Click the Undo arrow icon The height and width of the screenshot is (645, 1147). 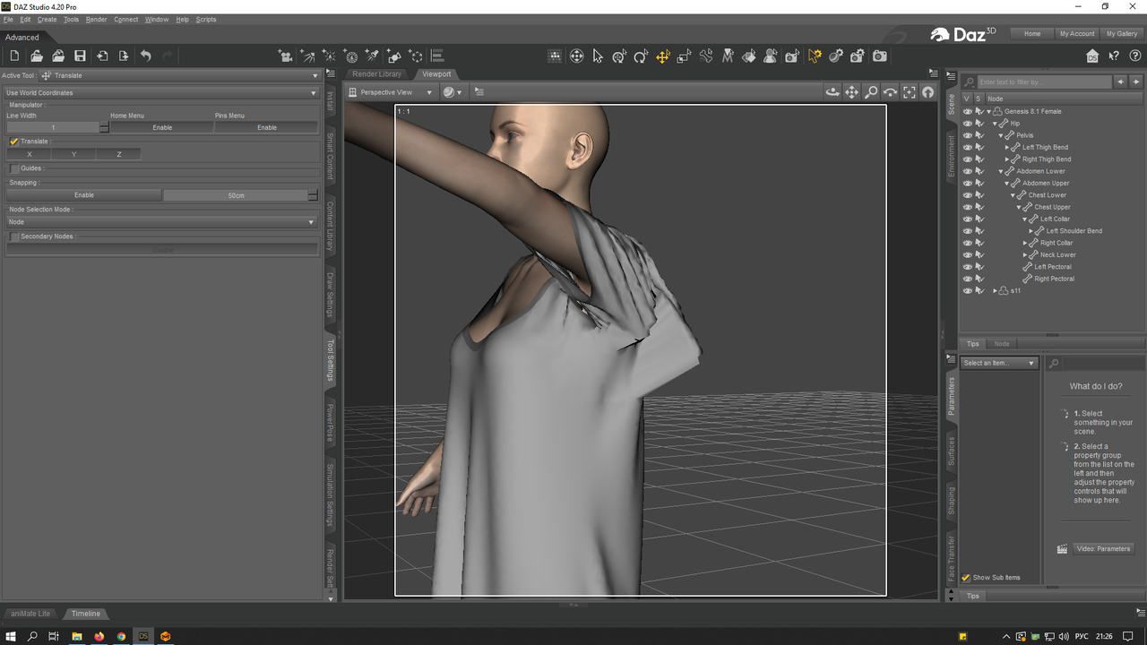click(x=145, y=56)
